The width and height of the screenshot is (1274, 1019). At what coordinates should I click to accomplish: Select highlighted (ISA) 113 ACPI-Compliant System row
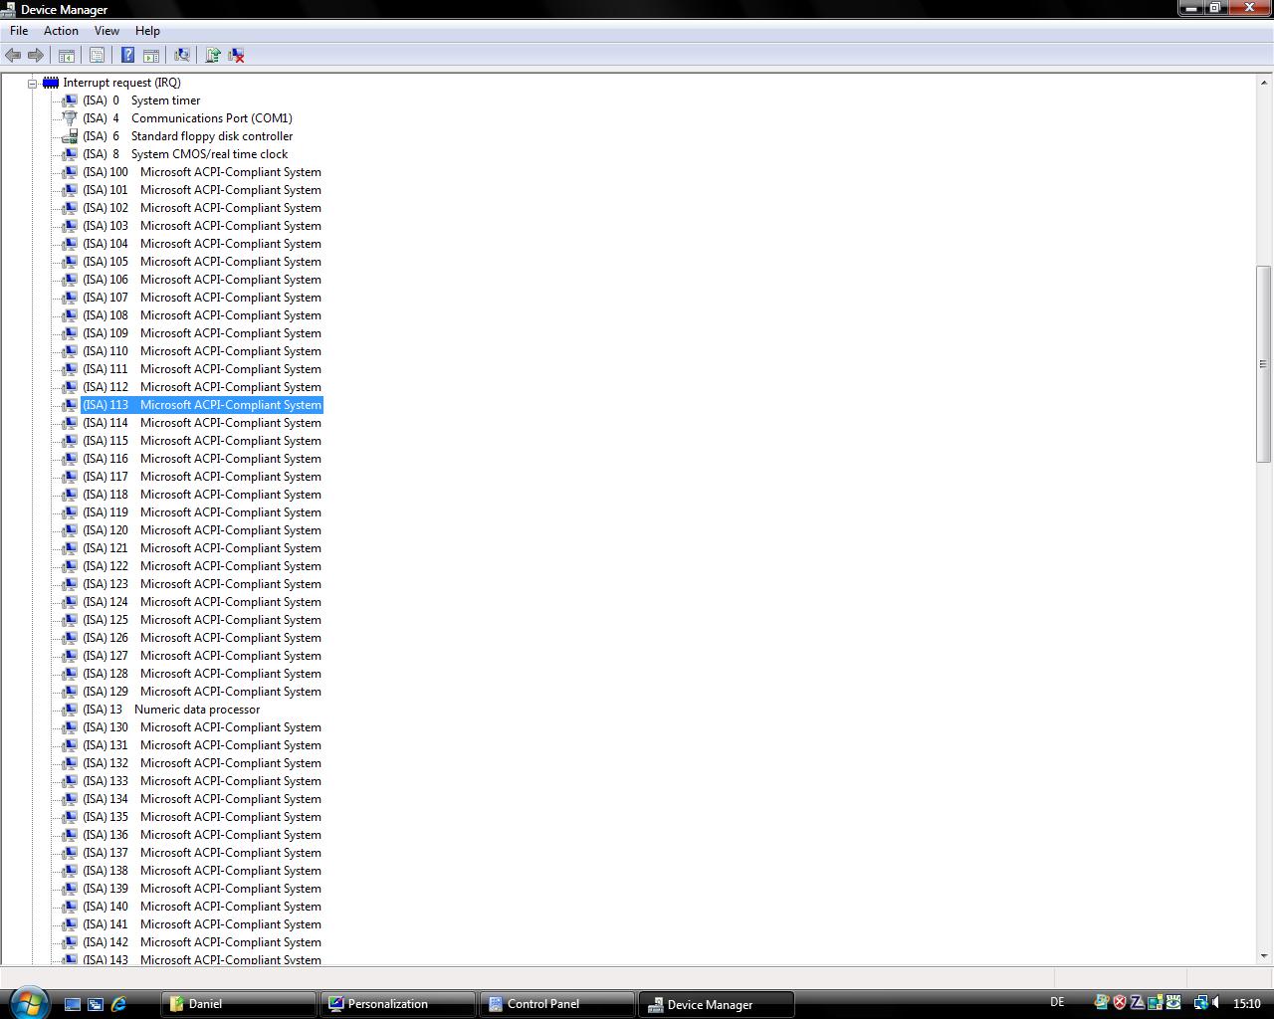[202, 405]
